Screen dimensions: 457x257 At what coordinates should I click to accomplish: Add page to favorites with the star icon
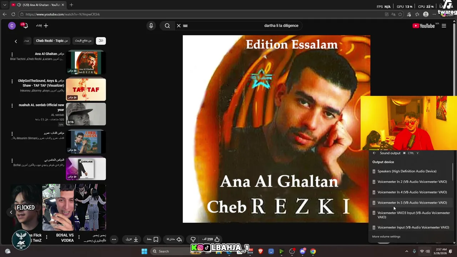(400, 14)
